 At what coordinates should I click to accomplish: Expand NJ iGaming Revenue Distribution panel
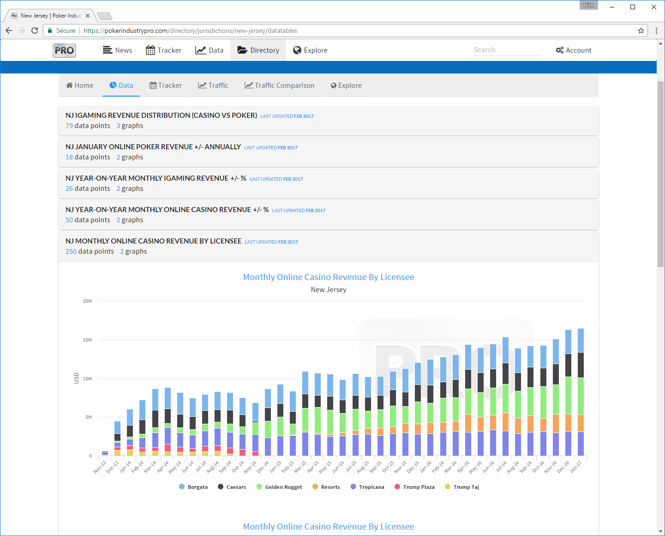[329, 121]
